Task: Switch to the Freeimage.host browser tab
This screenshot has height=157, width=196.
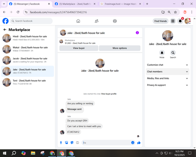Action: click(120, 4)
